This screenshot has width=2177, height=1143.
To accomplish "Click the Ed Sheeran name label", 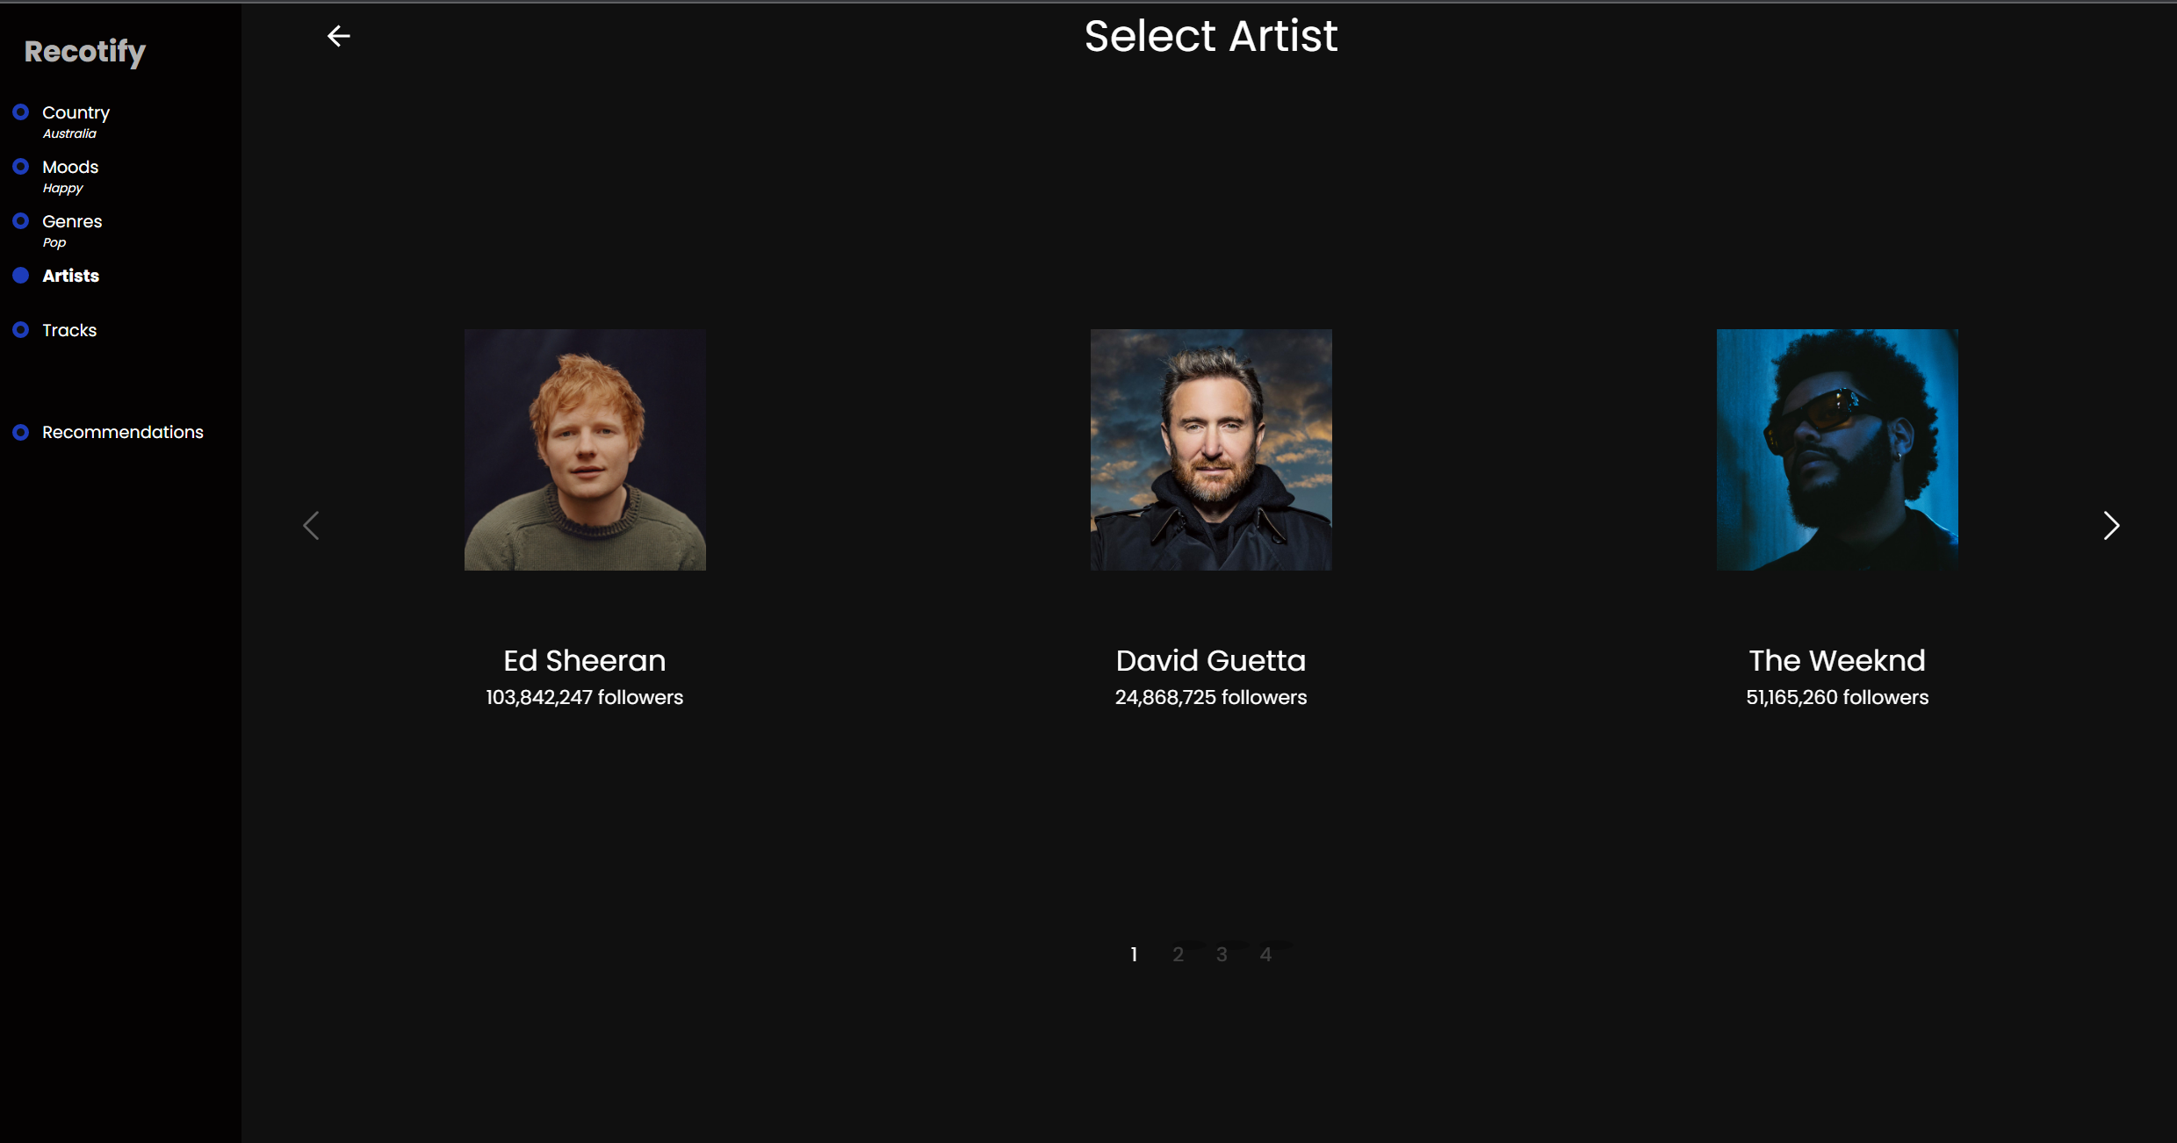I will coord(585,660).
